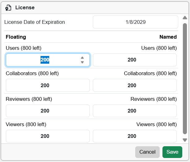The image size is (190, 162).
Task: Click the License key document icon
Action: pos(8,8)
